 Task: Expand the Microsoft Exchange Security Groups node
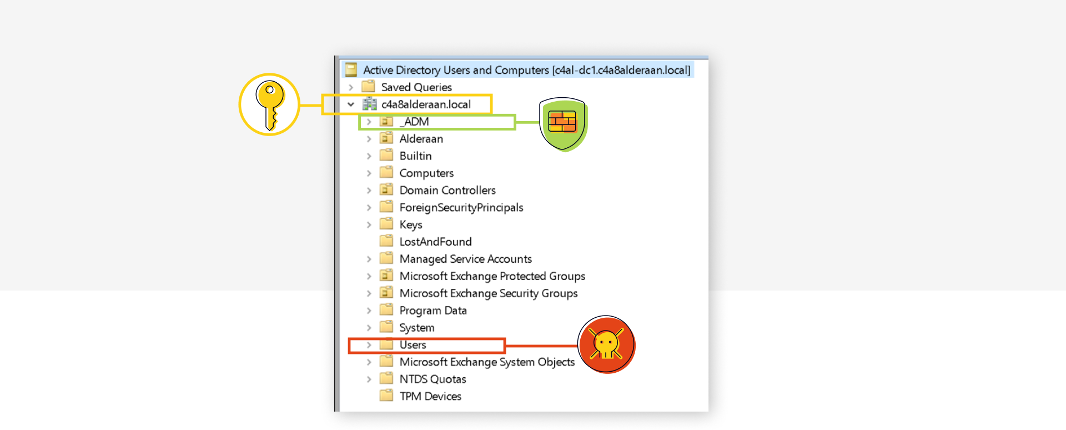tap(369, 293)
